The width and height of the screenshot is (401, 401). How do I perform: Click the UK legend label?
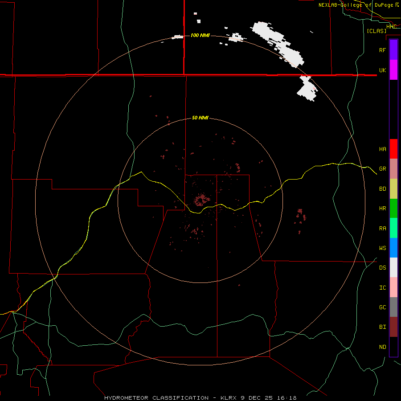(x=382, y=70)
